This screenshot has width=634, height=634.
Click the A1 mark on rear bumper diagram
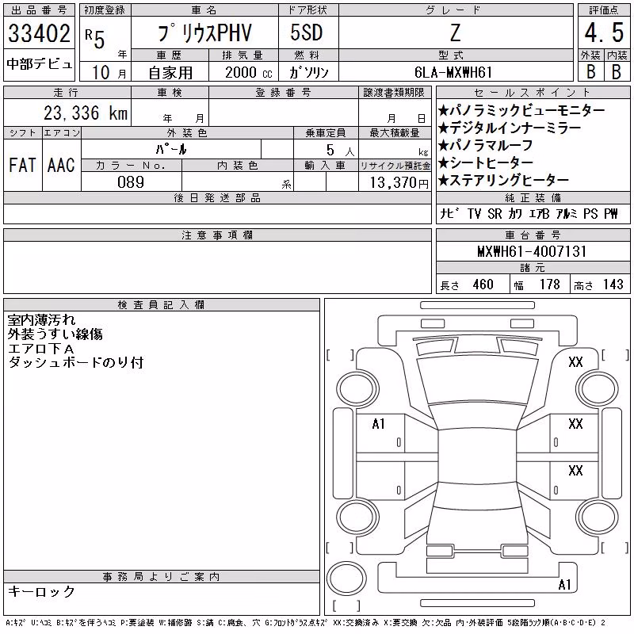pos(564,585)
